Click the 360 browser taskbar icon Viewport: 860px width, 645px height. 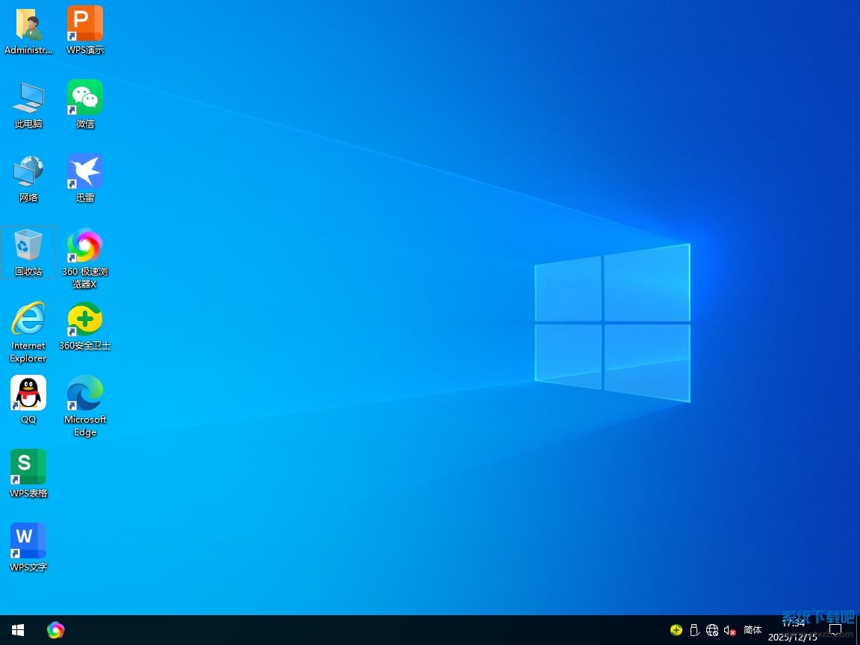coord(55,630)
